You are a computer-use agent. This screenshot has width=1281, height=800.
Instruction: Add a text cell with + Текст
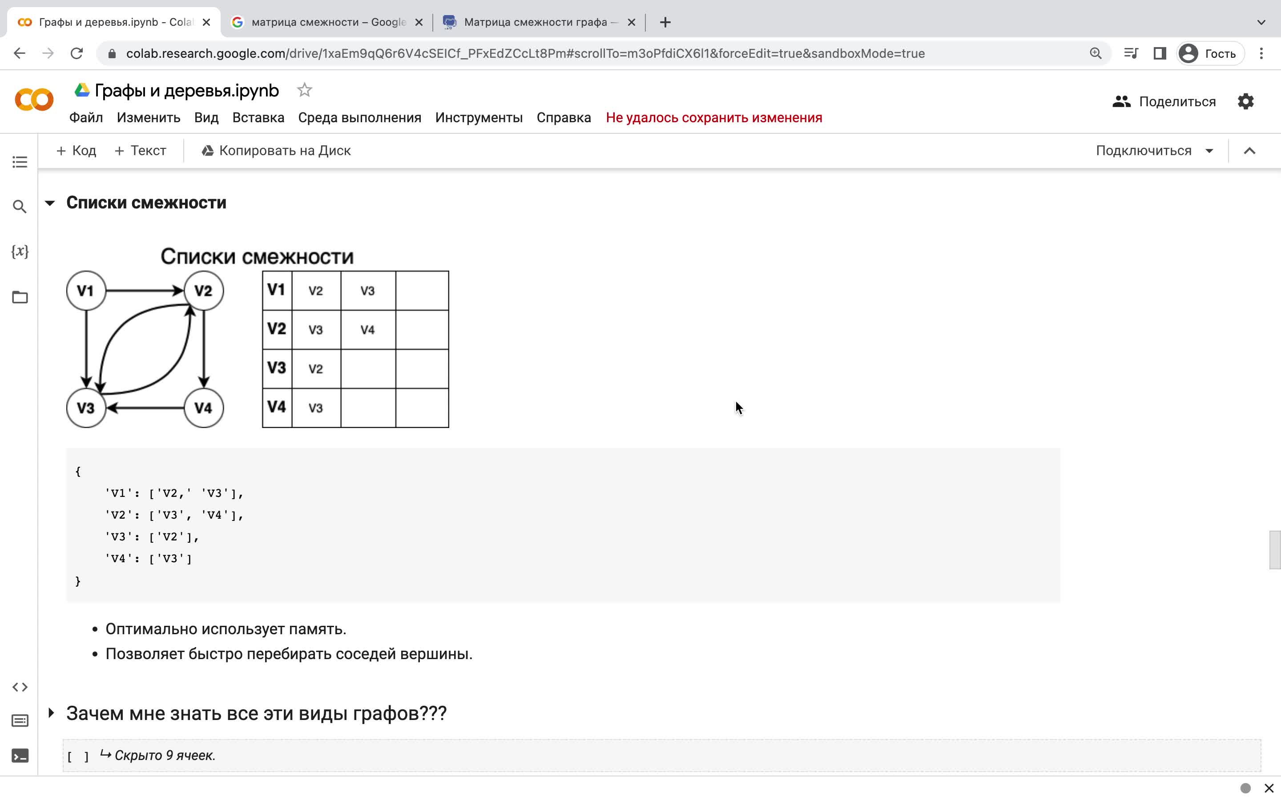(140, 151)
